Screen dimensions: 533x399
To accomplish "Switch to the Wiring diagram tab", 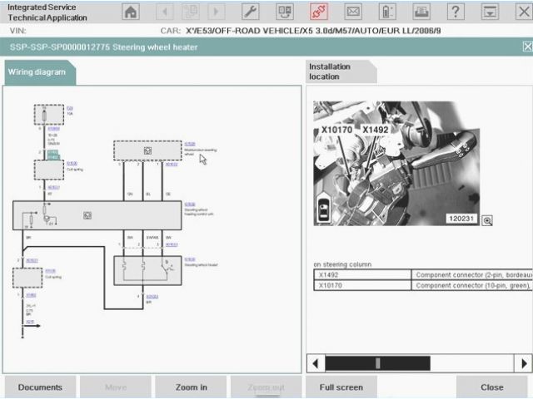I will pyautogui.click(x=37, y=72).
